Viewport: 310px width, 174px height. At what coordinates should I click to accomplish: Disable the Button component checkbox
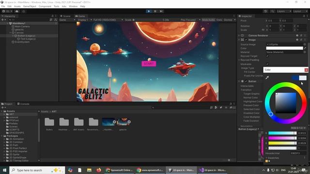click(x=246, y=81)
